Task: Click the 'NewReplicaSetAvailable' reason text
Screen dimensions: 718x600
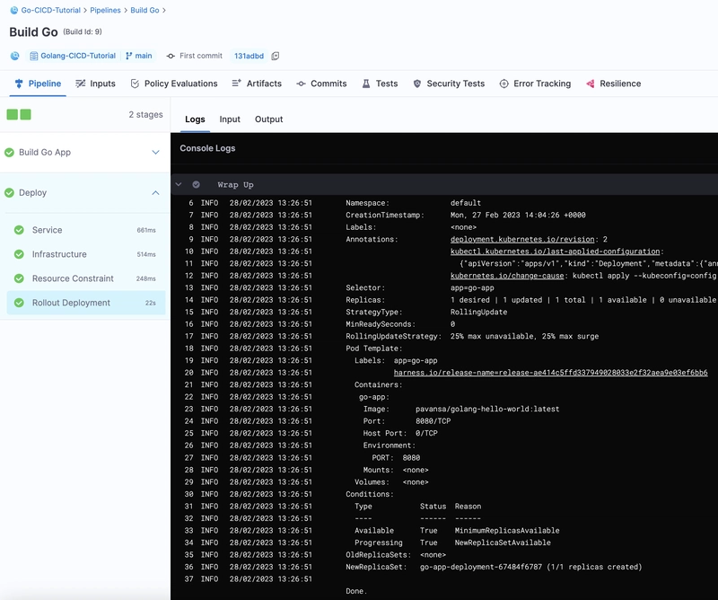Action: [x=503, y=543]
